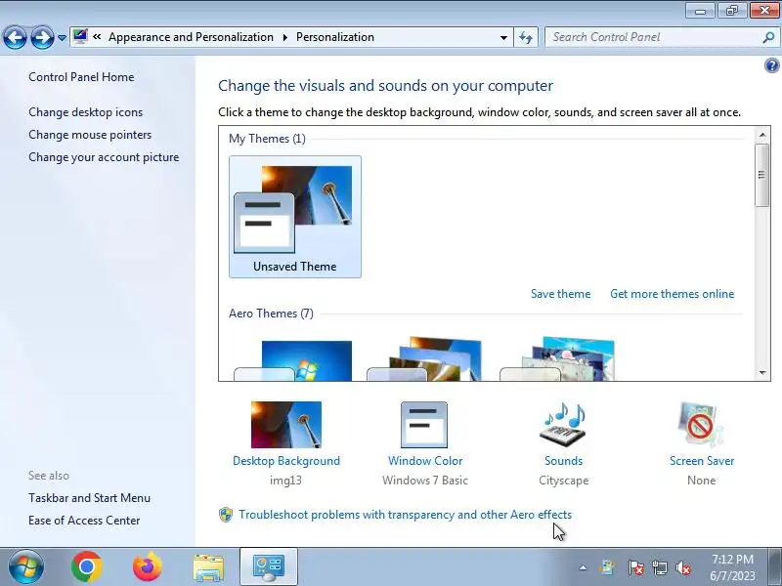Open Help with the question mark icon
Viewport: 782px width, 586px height.
[771, 65]
